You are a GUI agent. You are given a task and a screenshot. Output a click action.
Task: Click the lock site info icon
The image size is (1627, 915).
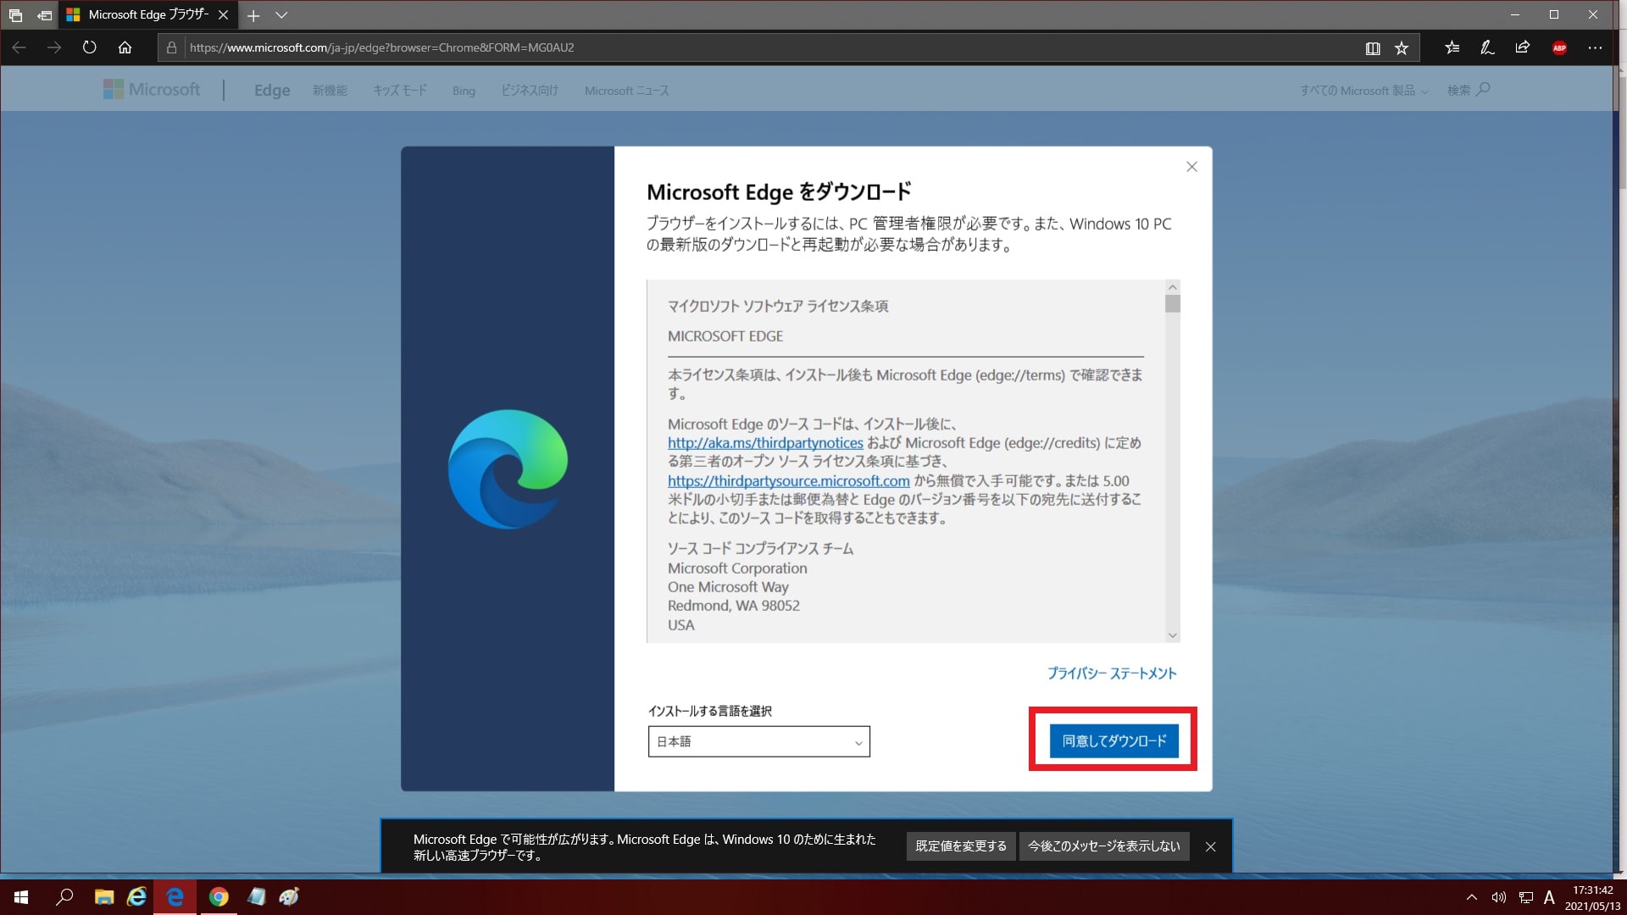tap(171, 47)
